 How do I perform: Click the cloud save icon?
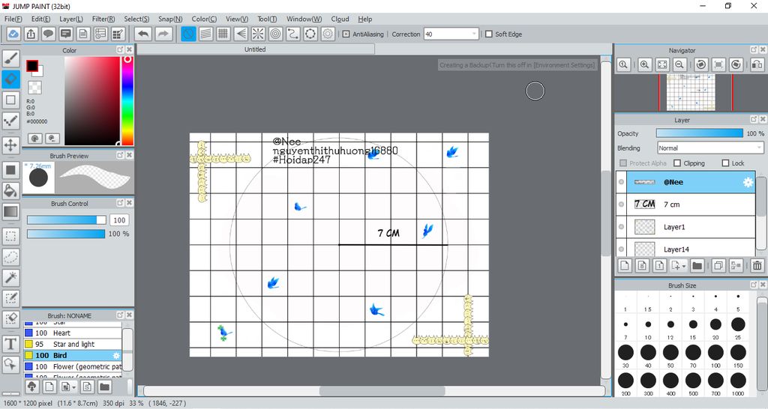(13, 34)
